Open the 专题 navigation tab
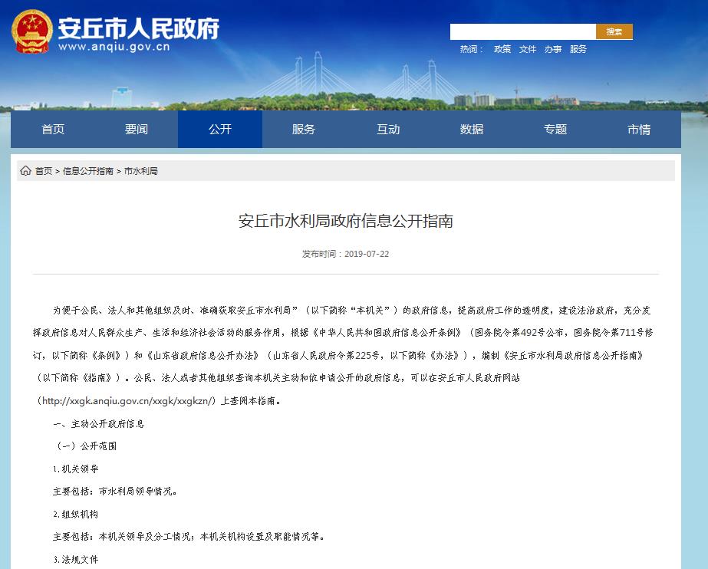 click(555, 130)
